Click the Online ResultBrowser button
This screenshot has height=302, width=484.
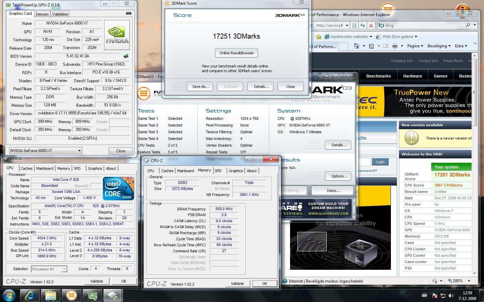[x=237, y=53]
